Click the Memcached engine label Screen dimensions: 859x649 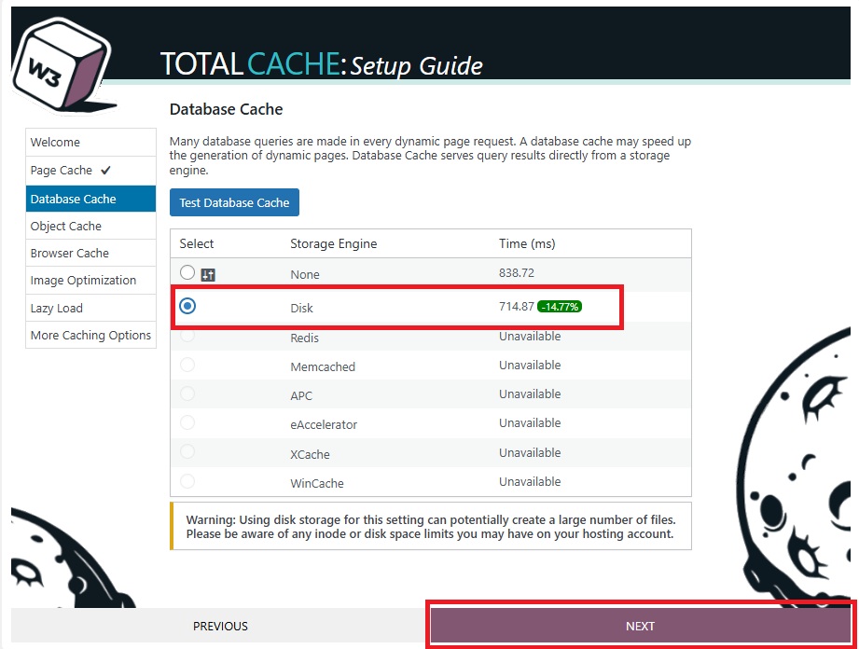323,367
